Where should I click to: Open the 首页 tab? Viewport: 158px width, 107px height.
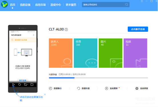13,5
